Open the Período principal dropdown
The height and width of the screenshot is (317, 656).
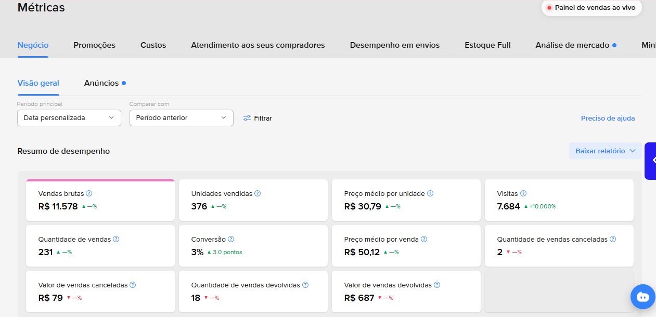point(69,118)
